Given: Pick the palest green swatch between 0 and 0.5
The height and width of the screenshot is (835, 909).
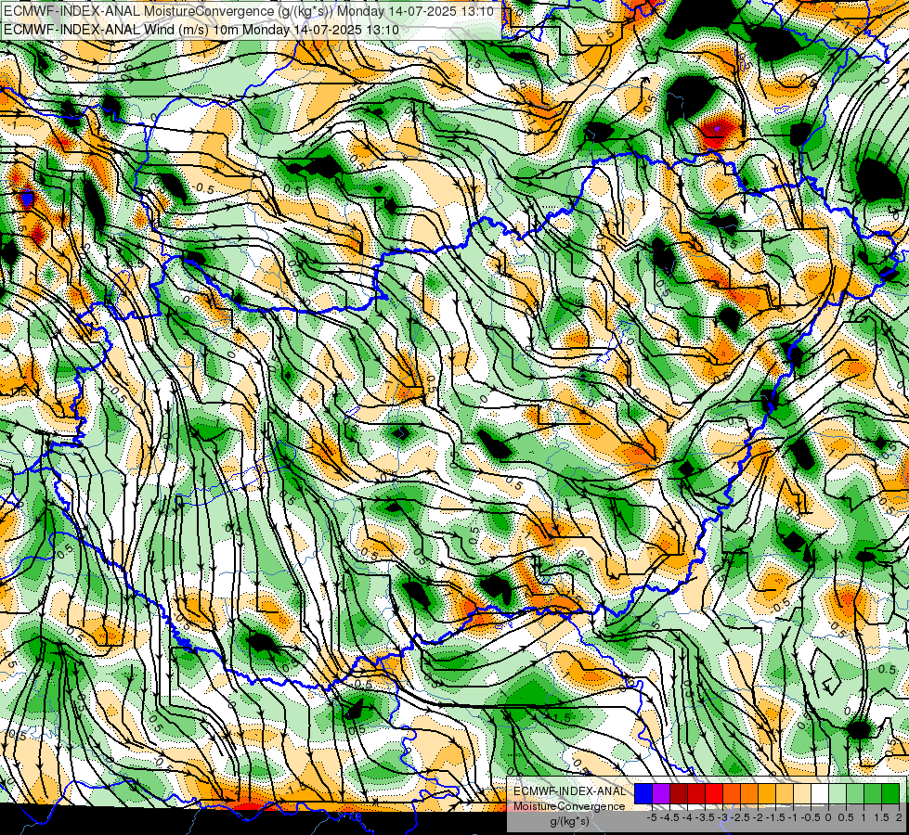Looking at the screenshot, I should coord(838,793).
